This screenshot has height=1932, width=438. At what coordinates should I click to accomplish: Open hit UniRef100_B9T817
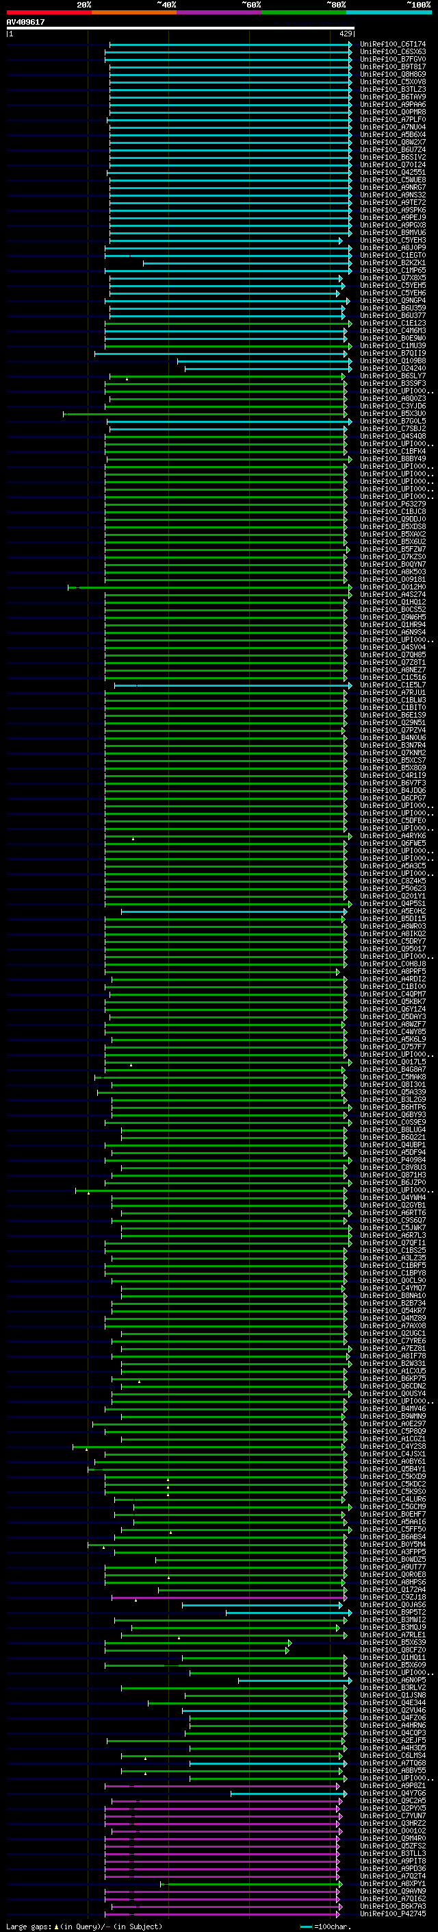[x=393, y=66]
